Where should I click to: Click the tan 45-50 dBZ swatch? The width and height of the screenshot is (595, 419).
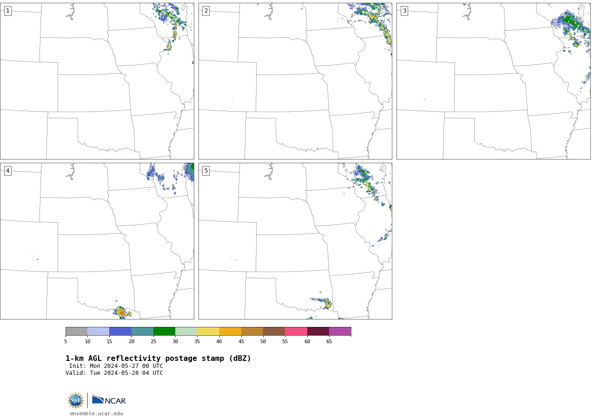pos(252,332)
